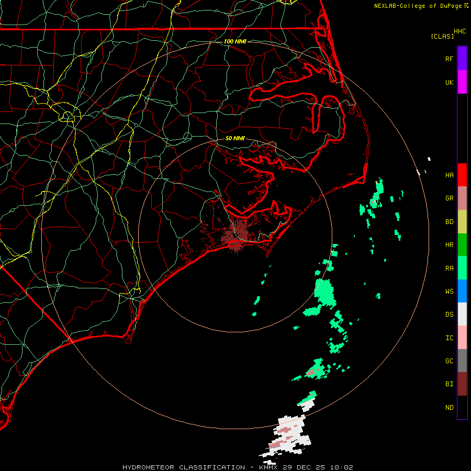Click the [CLAS] legend heading

pos(442,36)
